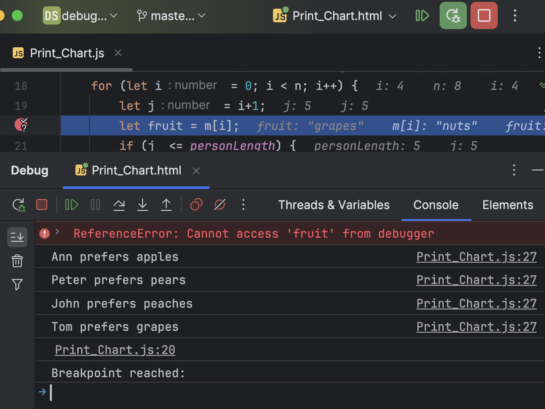This screenshot has width=545, height=409.
Task: Follow the Print_Chart.js:20 link
Action: click(114, 349)
